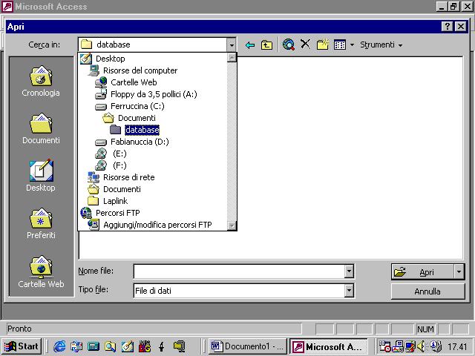Image resolution: width=475 pixels, height=356 pixels.
Task: Click the taskbar clock showing 17.41
Action: (x=457, y=346)
